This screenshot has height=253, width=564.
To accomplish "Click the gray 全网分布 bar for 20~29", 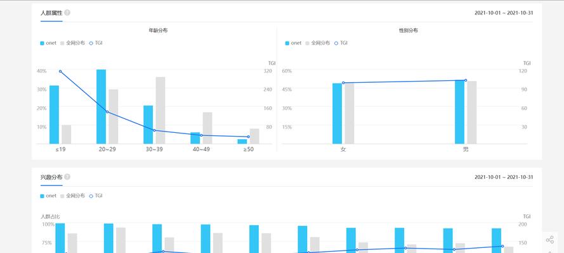I will coord(114,116).
